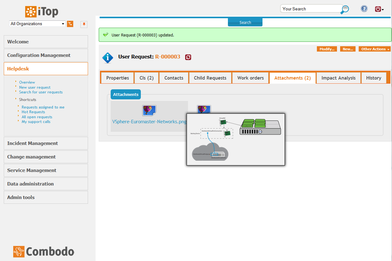Click the New... button
Viewport: 392px width, 261px height.
tap(348, 49)
